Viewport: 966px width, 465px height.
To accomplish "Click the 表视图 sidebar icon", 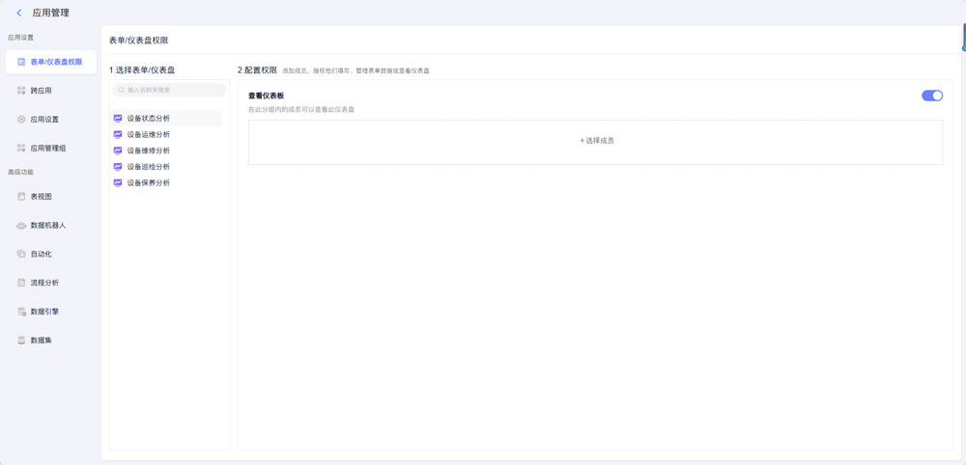I will pyautogui.click(x=21, y=197).
